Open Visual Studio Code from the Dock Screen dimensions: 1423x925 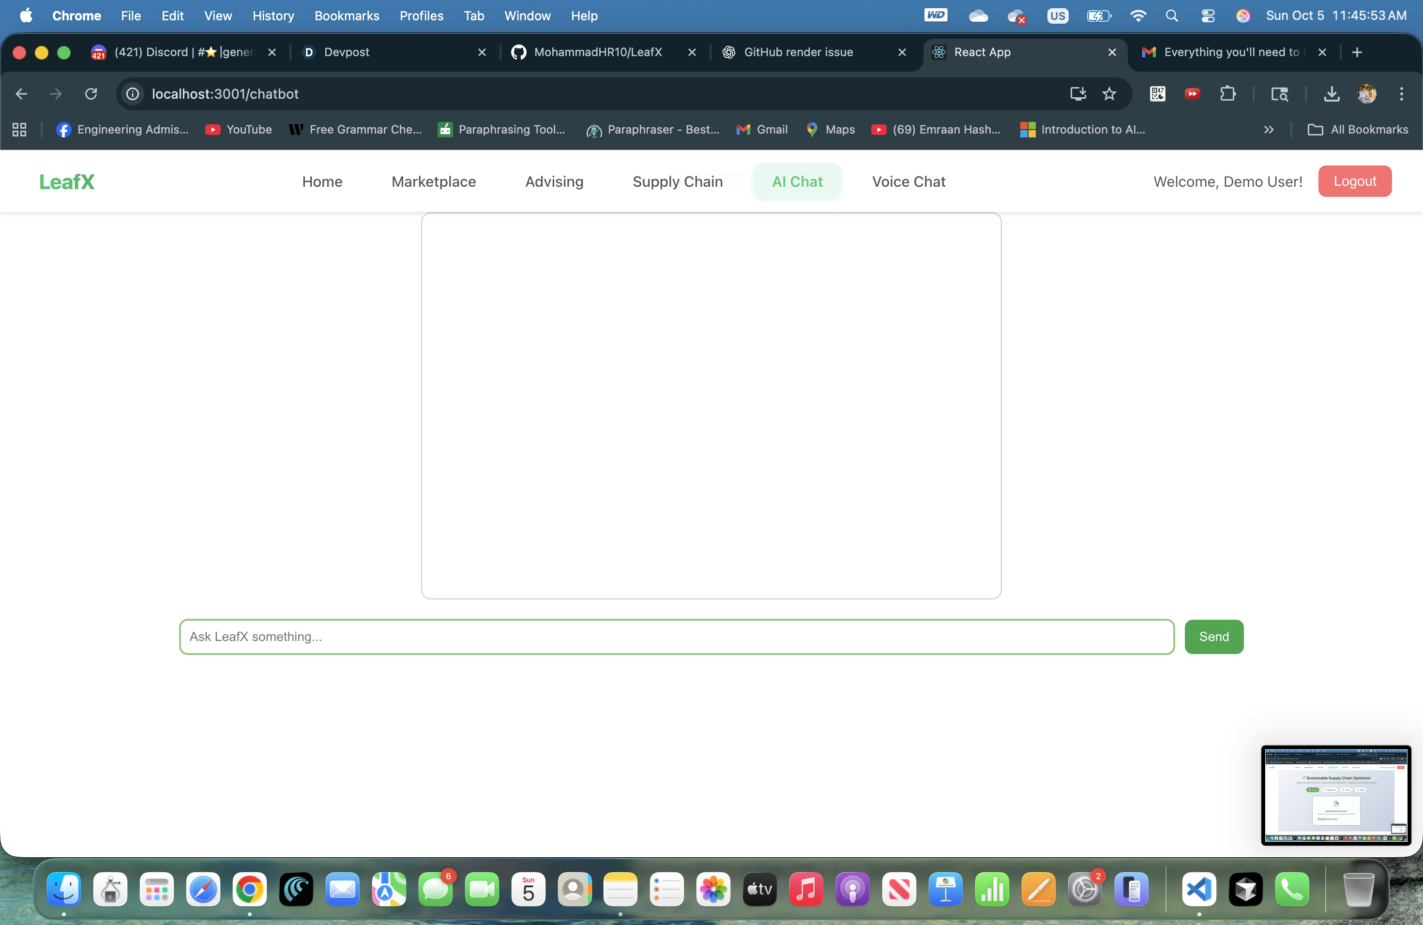1199,890
